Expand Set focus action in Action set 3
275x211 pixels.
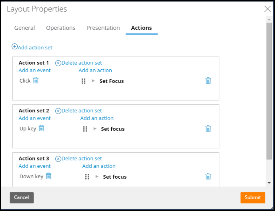pyautogui.click(x=97, y=176)
